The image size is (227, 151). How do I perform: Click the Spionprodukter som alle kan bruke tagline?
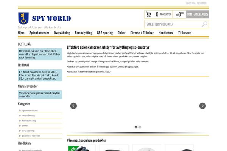coord(39,27)
